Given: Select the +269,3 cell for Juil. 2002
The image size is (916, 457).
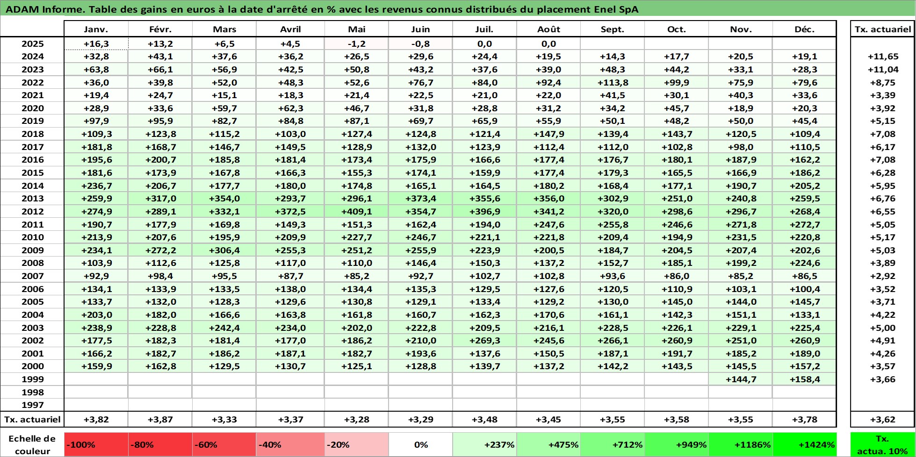Looking at the screenshot, I should (x=484, y=340).
